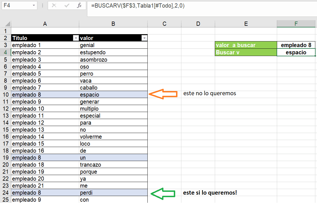Click inside the formula bar BUSCARV formula
The height and width of the screenshot is (212, 317).
pos(138,6)
